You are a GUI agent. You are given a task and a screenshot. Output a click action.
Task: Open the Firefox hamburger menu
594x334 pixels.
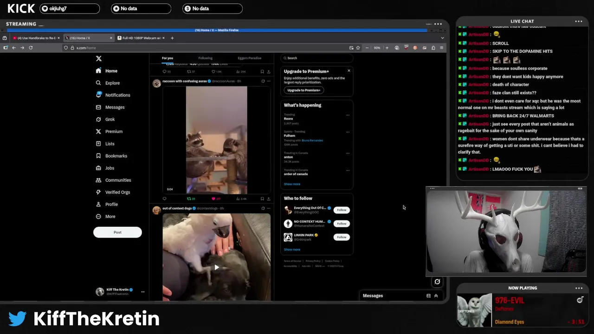point(441,48)
